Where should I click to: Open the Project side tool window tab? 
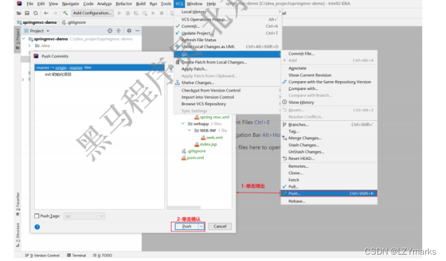(x=17, y=39)
